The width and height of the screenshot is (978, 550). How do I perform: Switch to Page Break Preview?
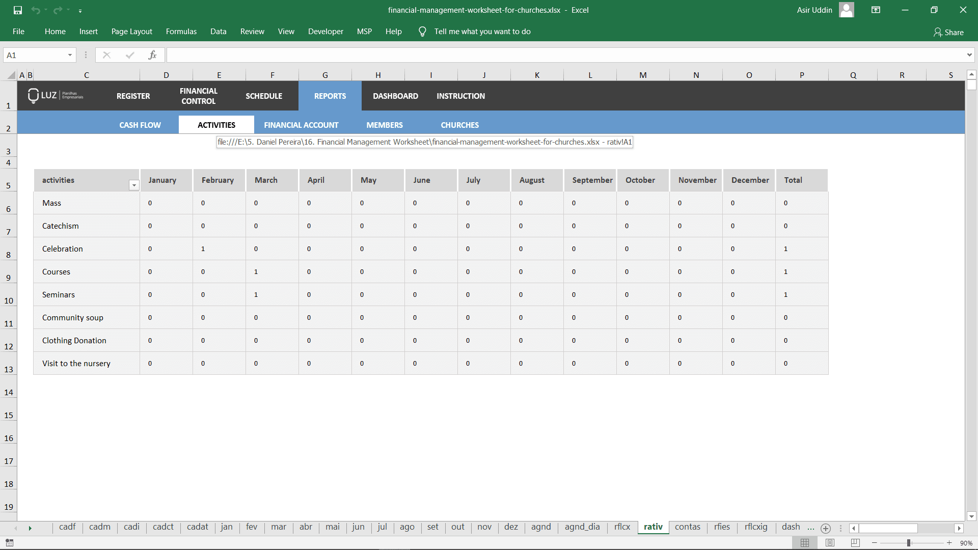pos(855,543)
